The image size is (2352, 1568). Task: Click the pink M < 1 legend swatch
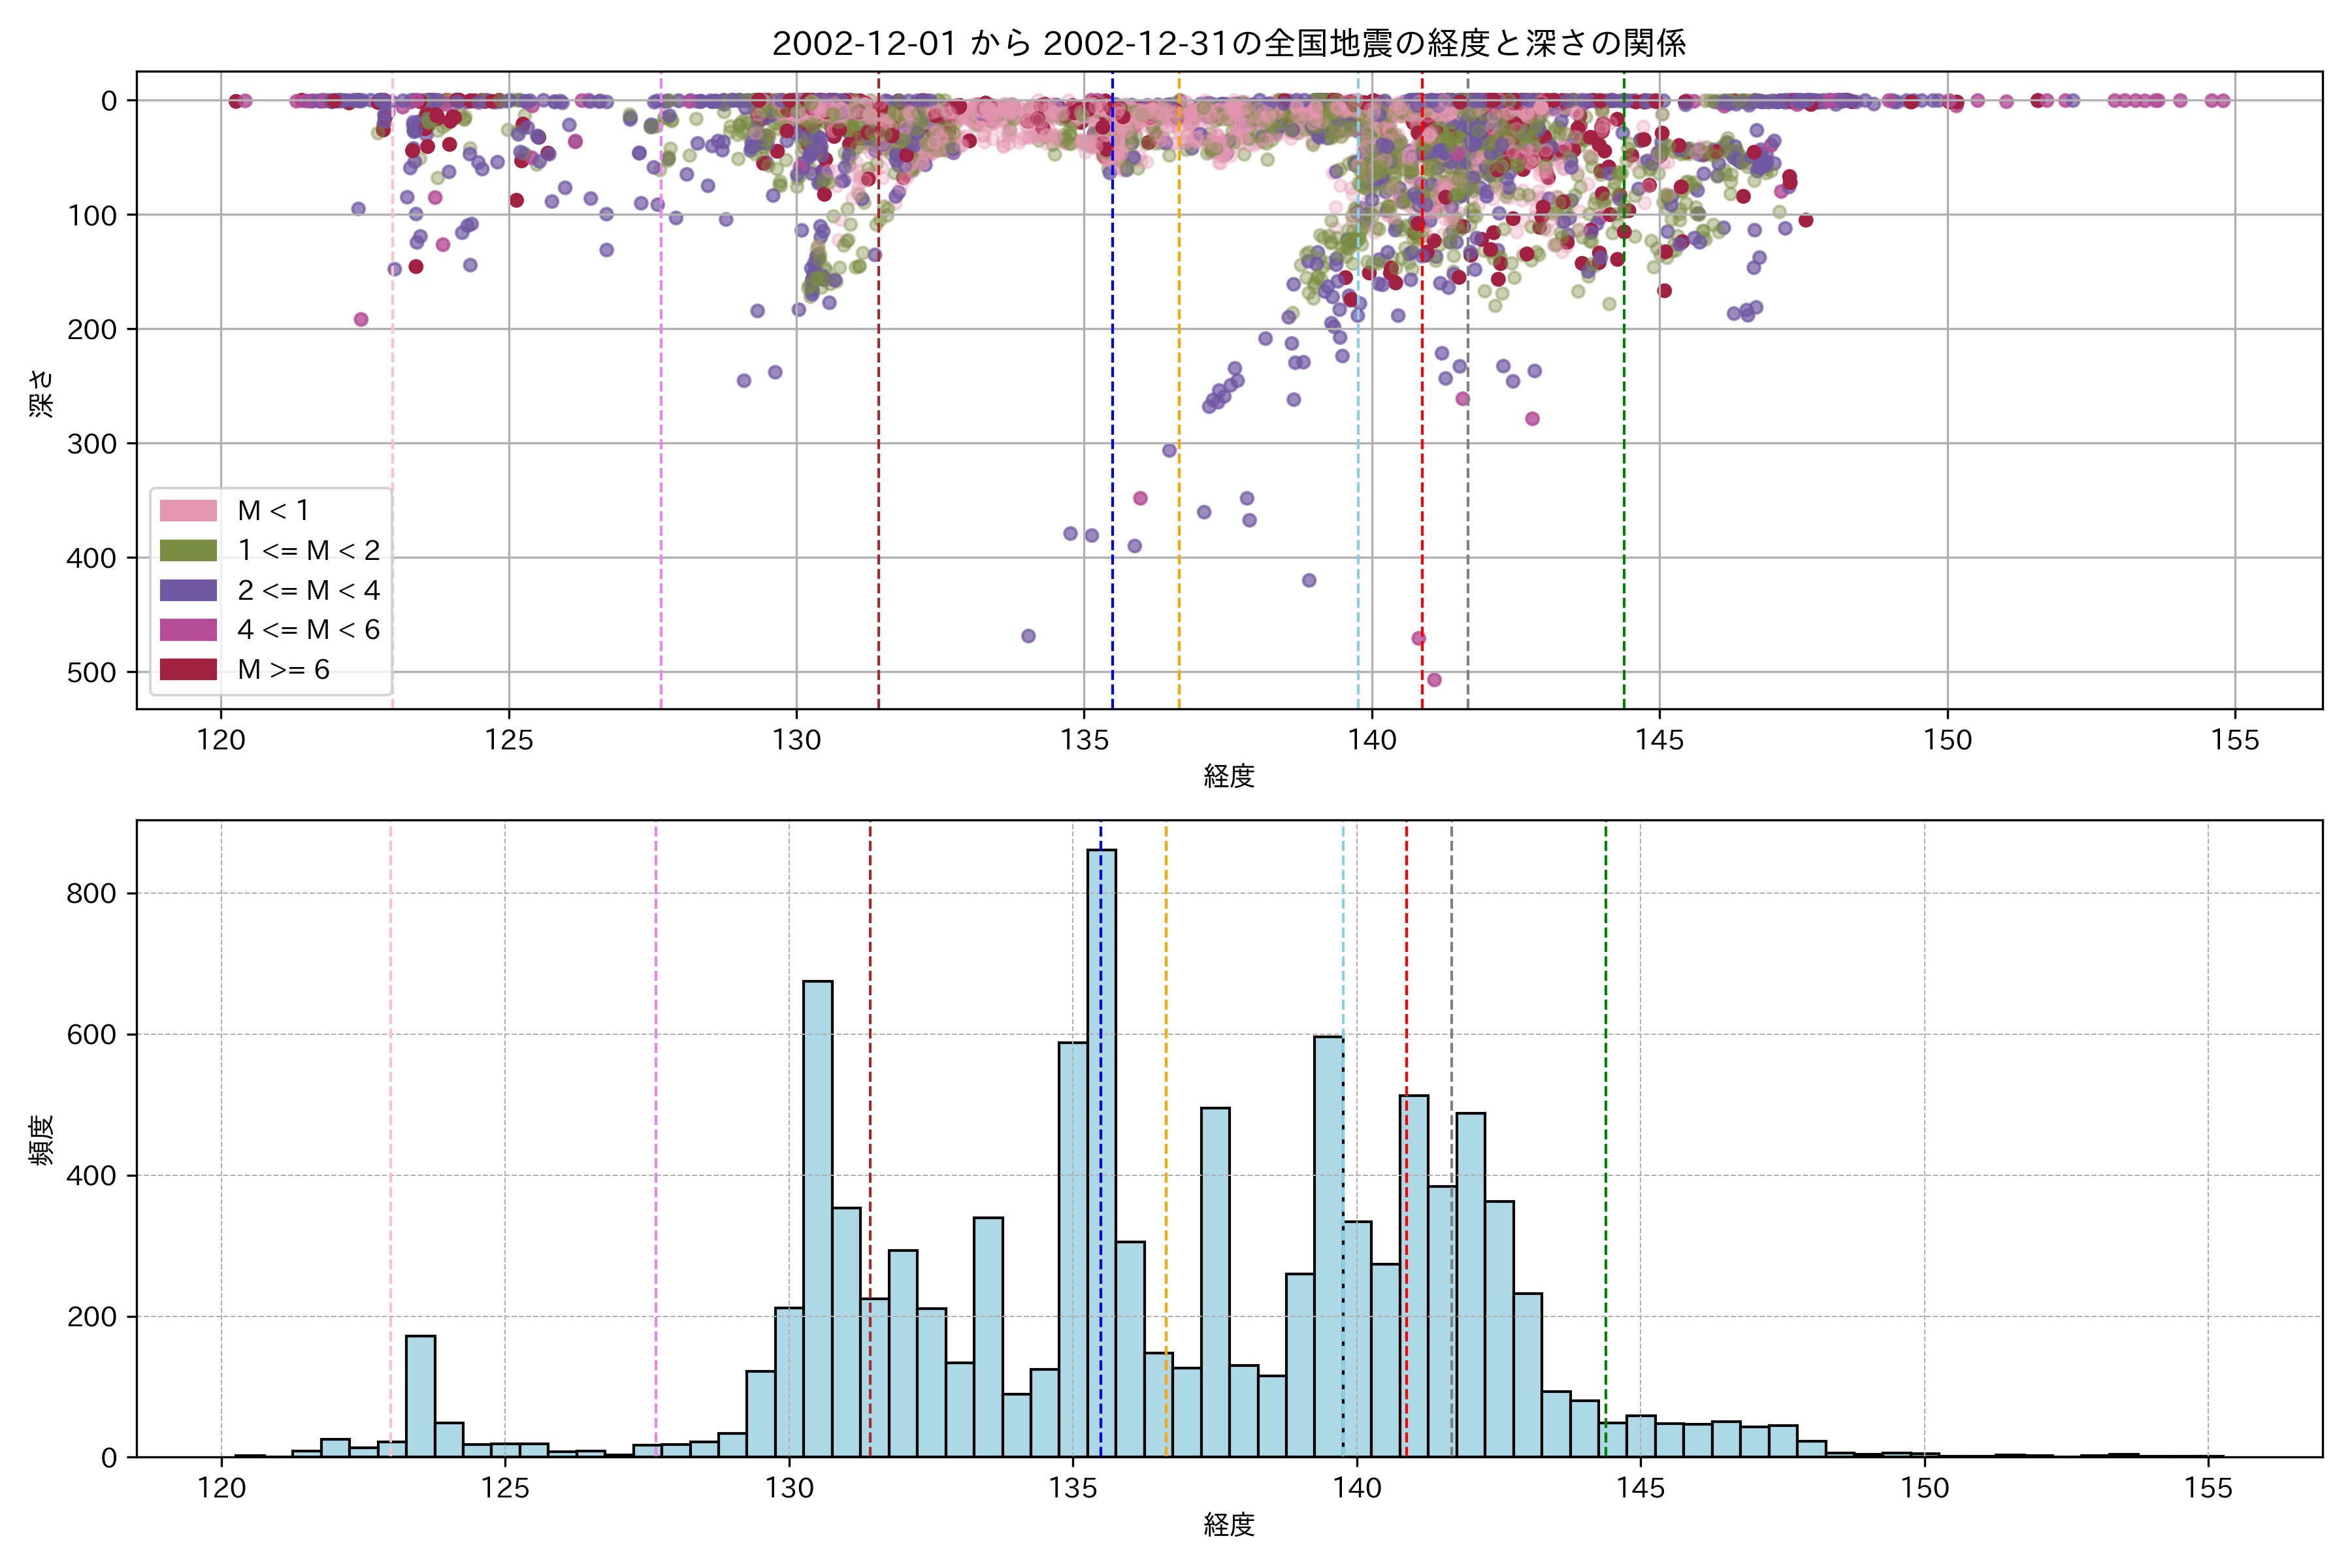pyautogui.click(x=188, y=510)
